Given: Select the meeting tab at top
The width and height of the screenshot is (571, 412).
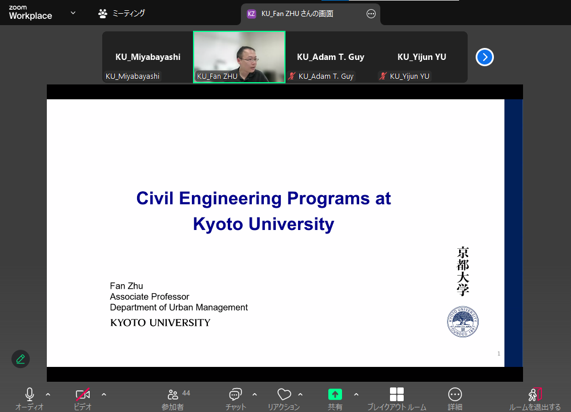Looking at the screenshot, I should coord(122,13).
